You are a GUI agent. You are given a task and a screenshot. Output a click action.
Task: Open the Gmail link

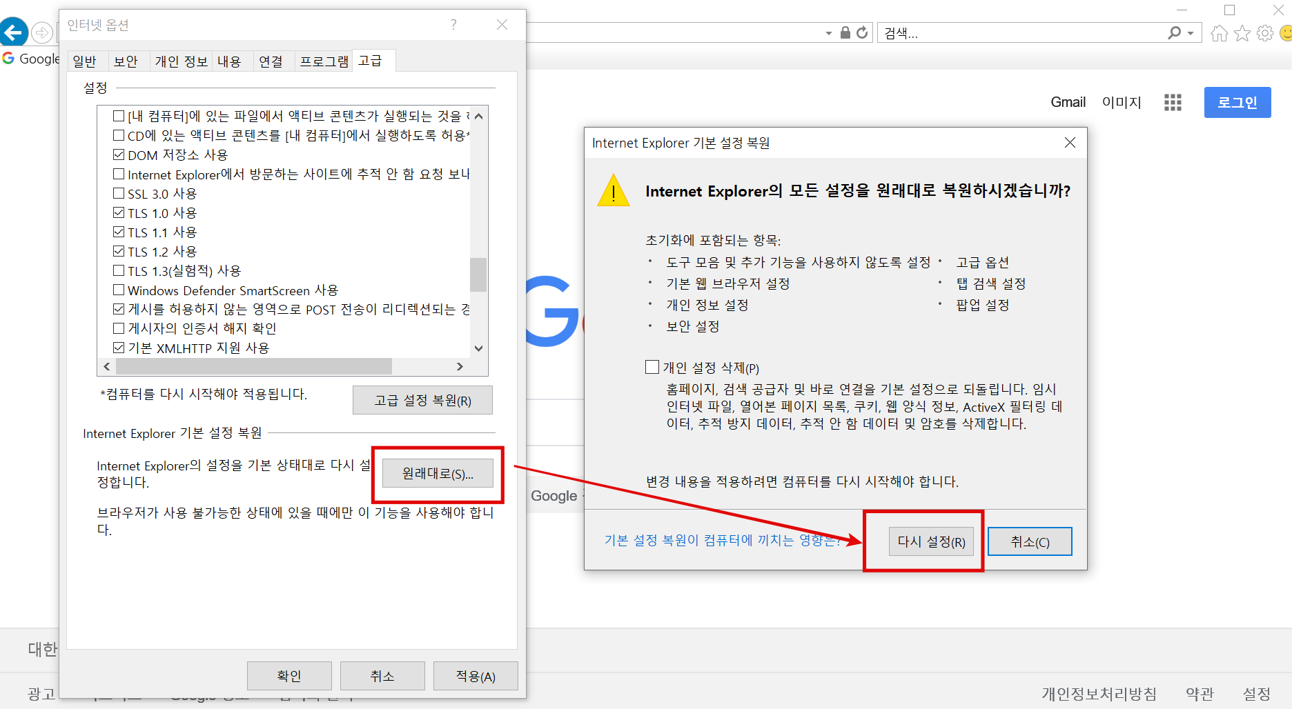(x=1068, y=102)
